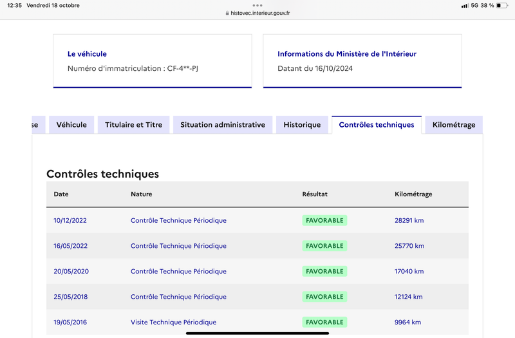515x338 pixels.
Task: Switch to the Titulaire et Titre tab
Action: click(x=134, y=125)
